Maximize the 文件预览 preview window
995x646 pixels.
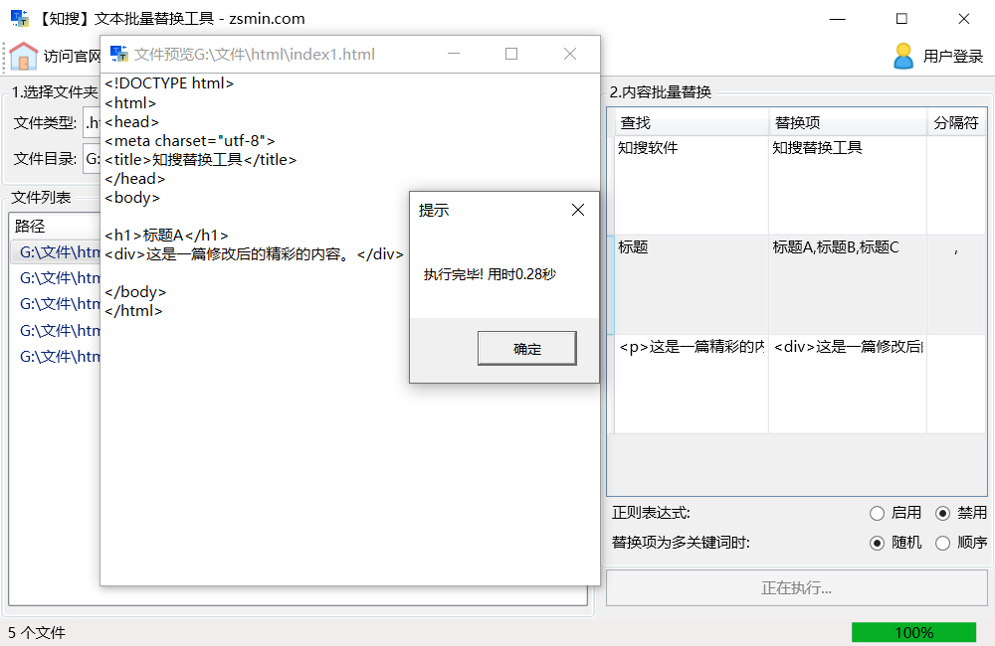(511, 54)
